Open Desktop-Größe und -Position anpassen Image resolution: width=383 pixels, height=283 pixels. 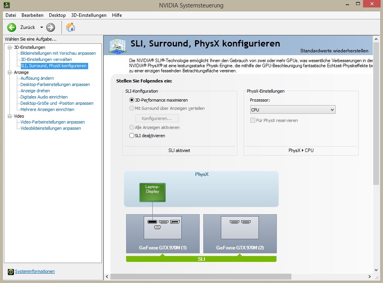(x=57, y=103)
